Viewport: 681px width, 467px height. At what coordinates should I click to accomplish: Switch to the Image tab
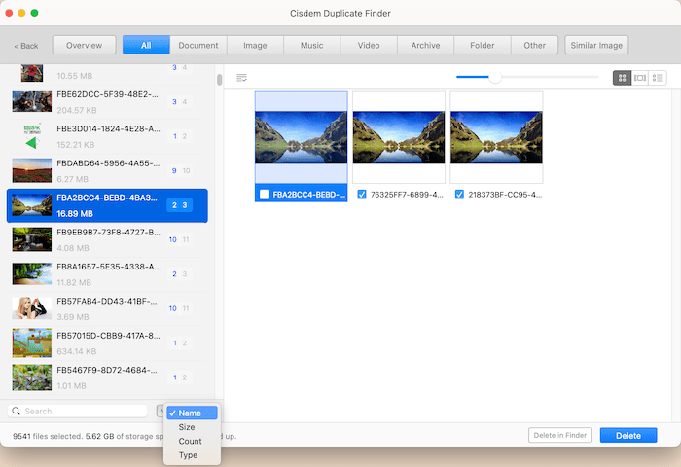tap(255, 45)
